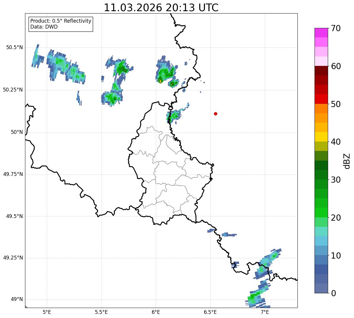The height and width of the screenshot is (318, 354).
Task: Click the "7°E" longitude label
Action: point(265,312)
